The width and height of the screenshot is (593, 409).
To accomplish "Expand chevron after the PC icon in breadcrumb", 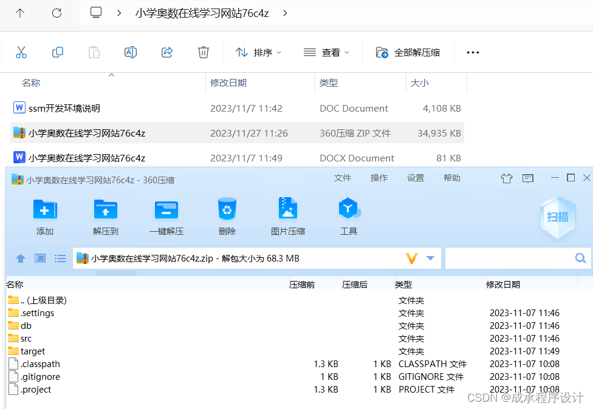I will (119, 13).
